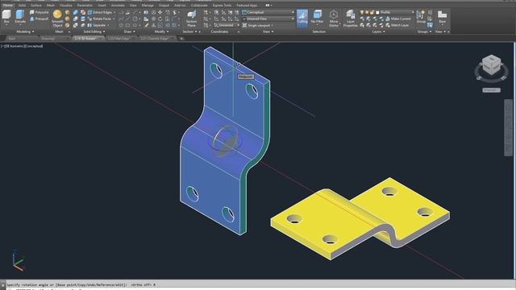Select the Box modeling tool
The image size is (516, 290).
click(6, 17)
